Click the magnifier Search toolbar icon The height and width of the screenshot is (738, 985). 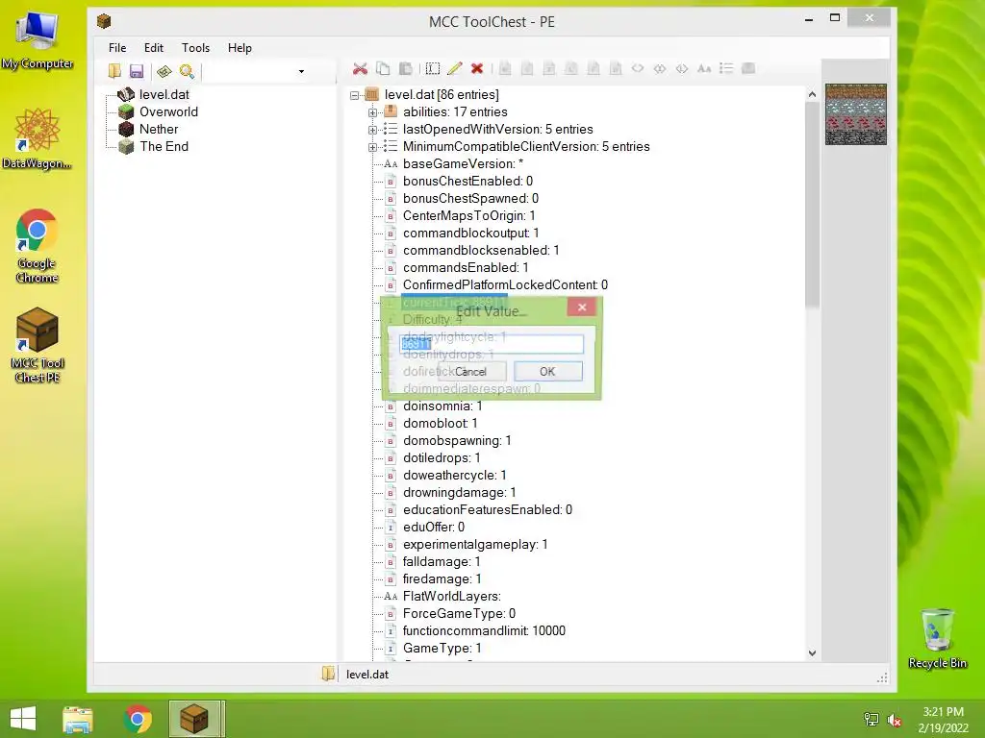[187, 71]
